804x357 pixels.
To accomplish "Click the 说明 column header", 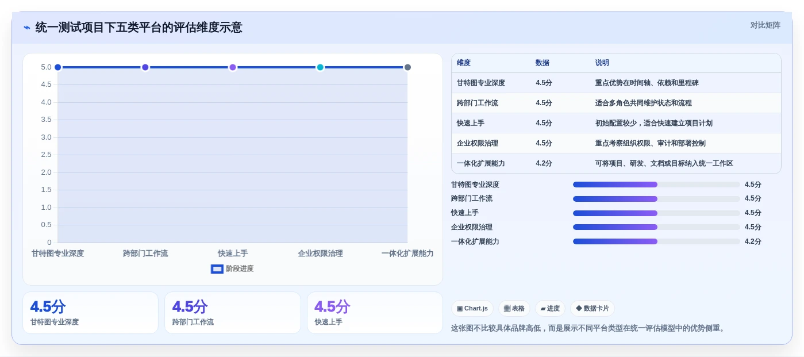I will coord(602,63).
